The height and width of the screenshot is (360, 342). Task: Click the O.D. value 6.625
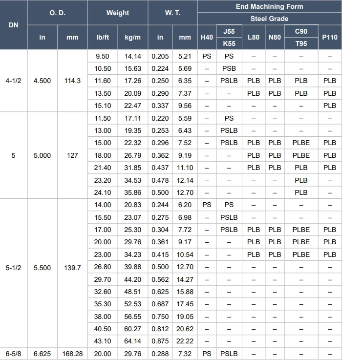click(43, 354)
